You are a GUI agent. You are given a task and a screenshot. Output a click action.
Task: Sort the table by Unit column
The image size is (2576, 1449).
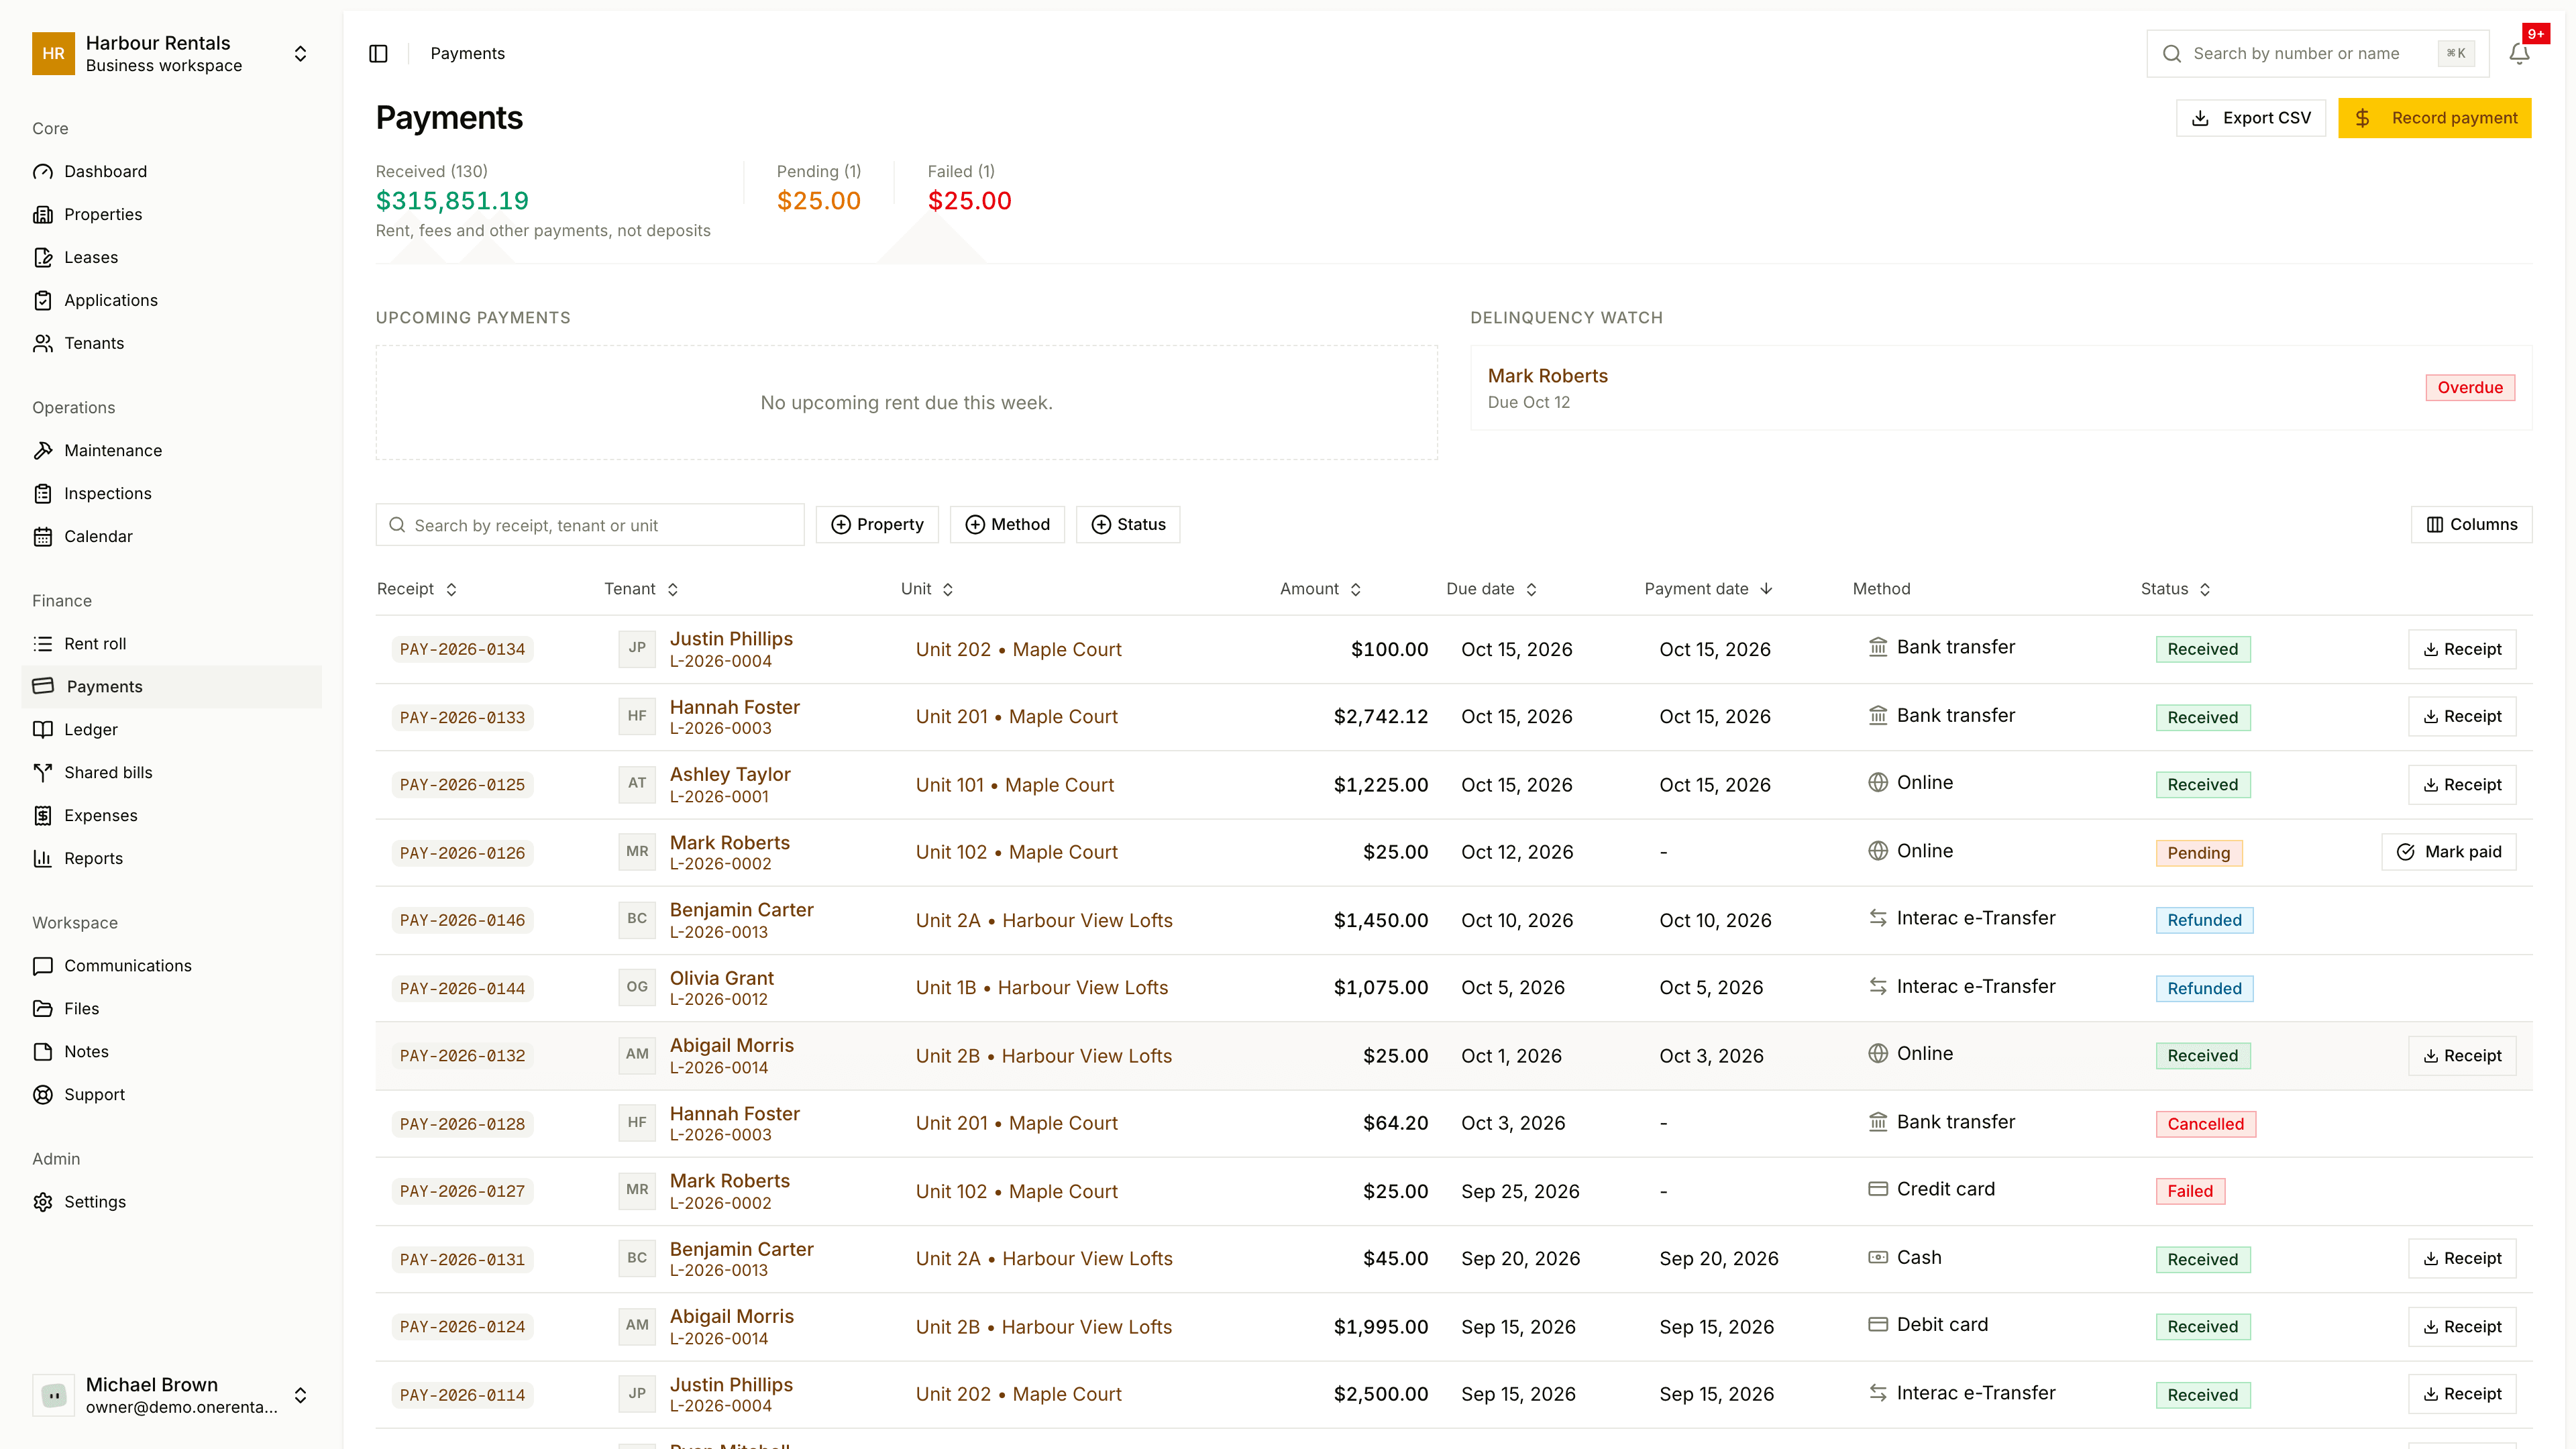coord(927,589)
